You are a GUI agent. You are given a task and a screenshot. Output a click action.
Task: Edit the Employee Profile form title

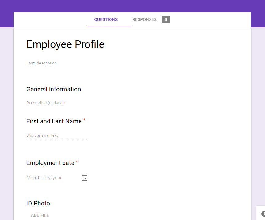(65, 44)
